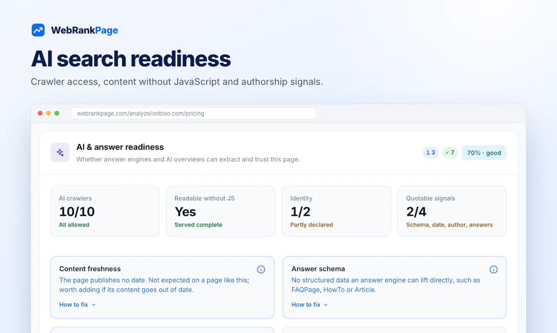Open the Quotable signals 2/4 card
This screenshot has width=557, height=333.
pos(452,211)
